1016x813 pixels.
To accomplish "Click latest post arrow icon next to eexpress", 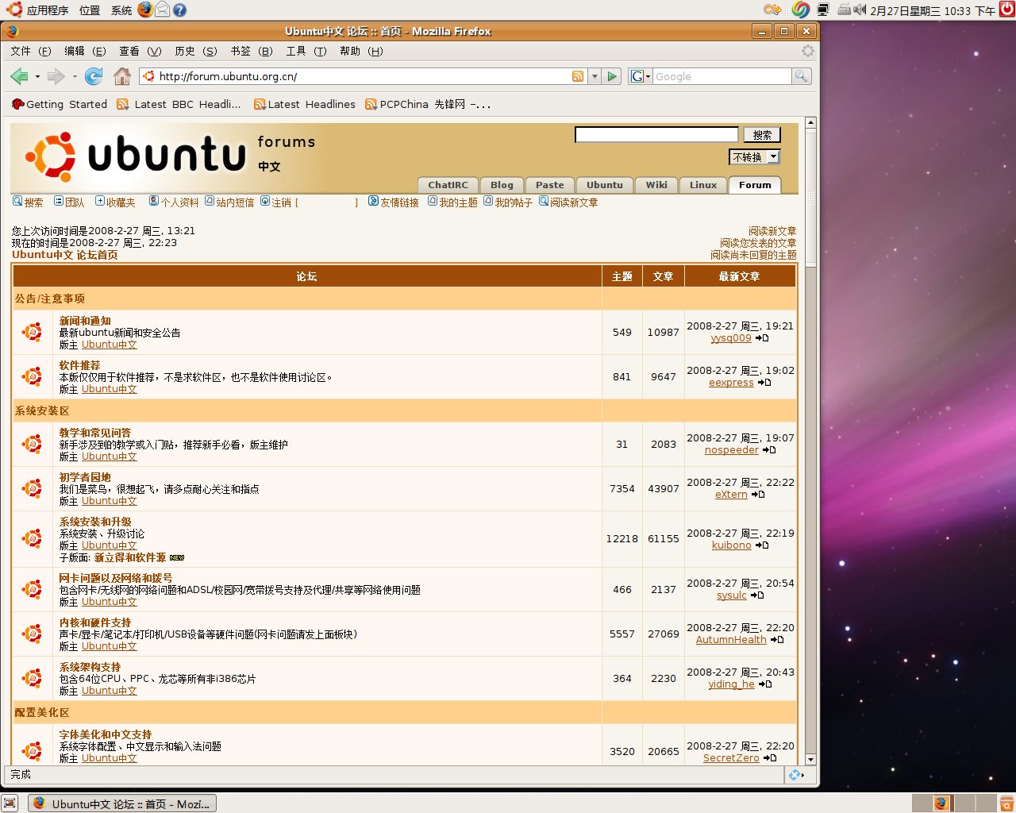I will tap(764, 383).
